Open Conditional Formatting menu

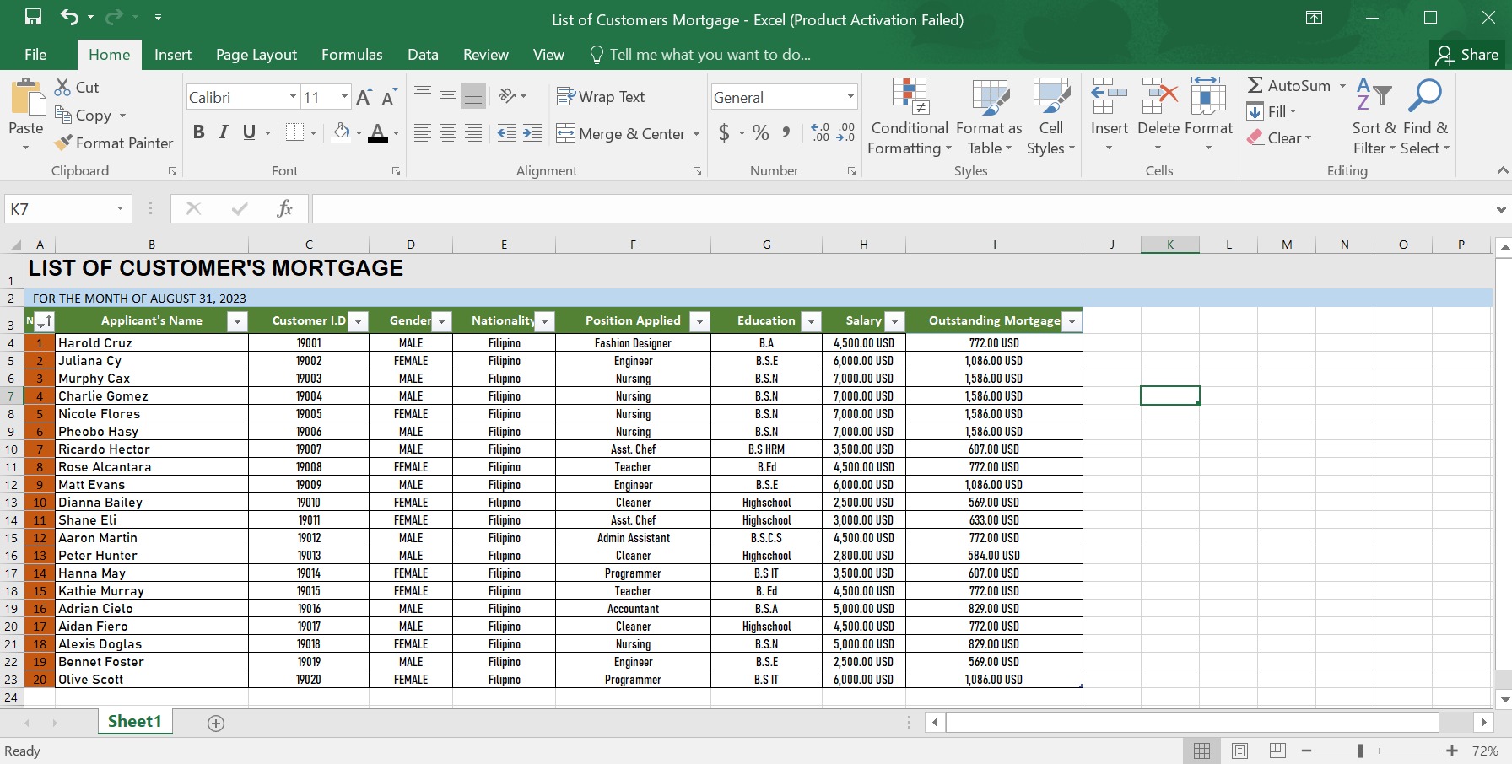coord(910,118)
